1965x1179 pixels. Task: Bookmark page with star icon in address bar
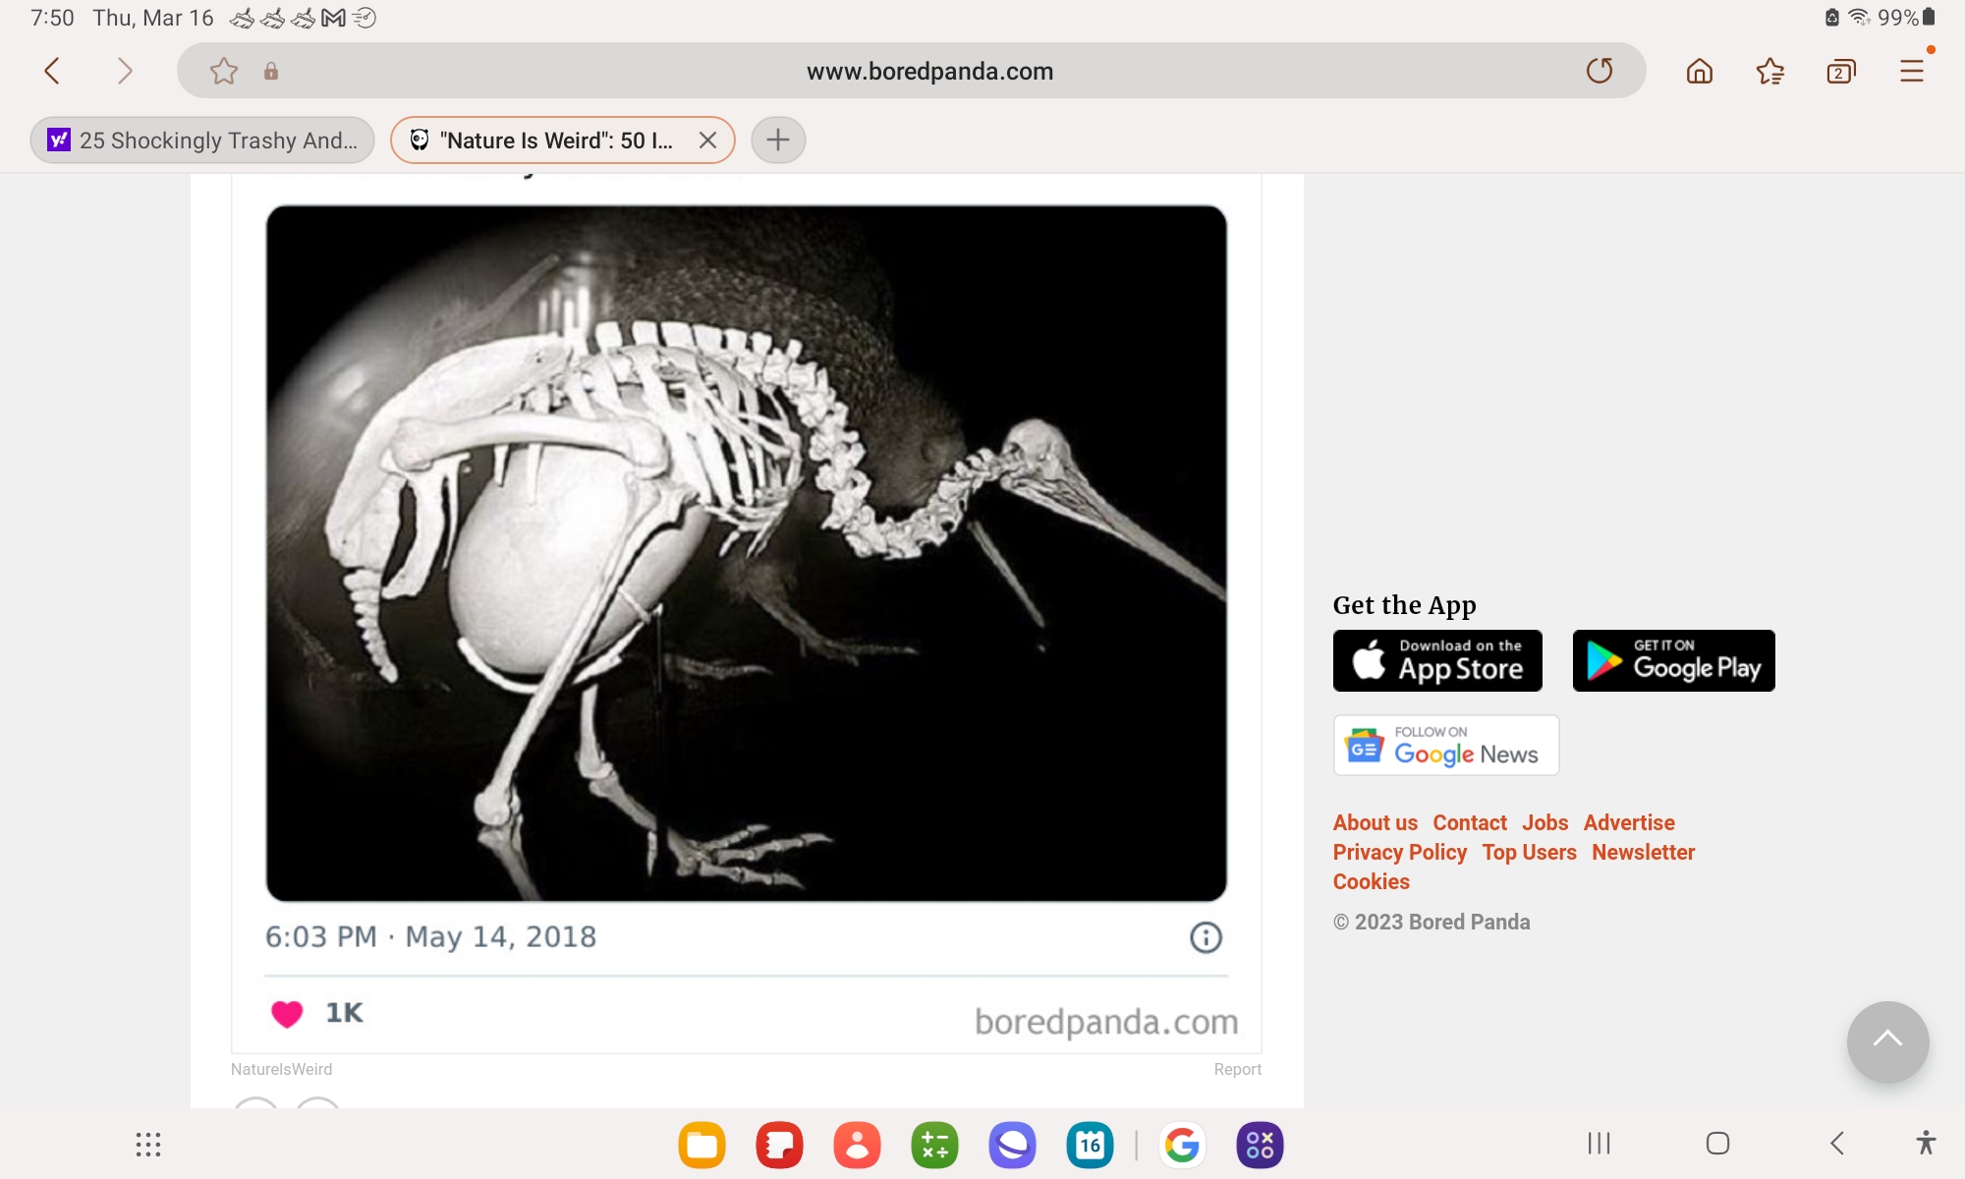[x=224, y=71]
